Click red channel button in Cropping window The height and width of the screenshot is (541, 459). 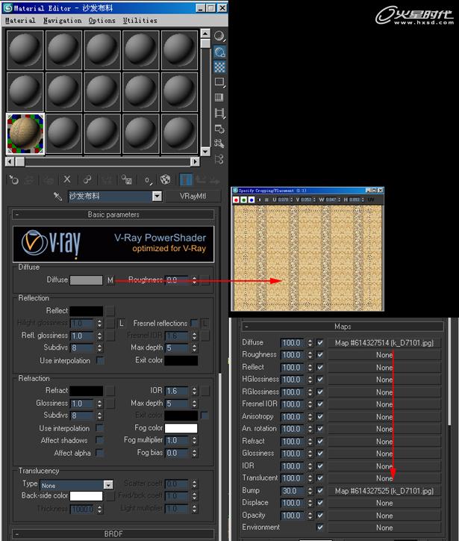(237, 200)
